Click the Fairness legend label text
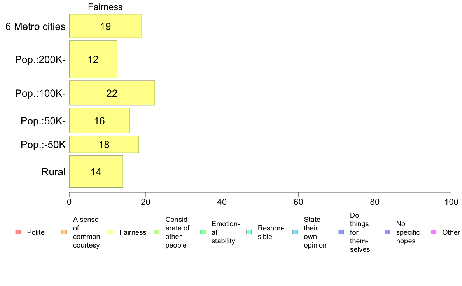Viewport: 462px width, 286px height. 133,232
